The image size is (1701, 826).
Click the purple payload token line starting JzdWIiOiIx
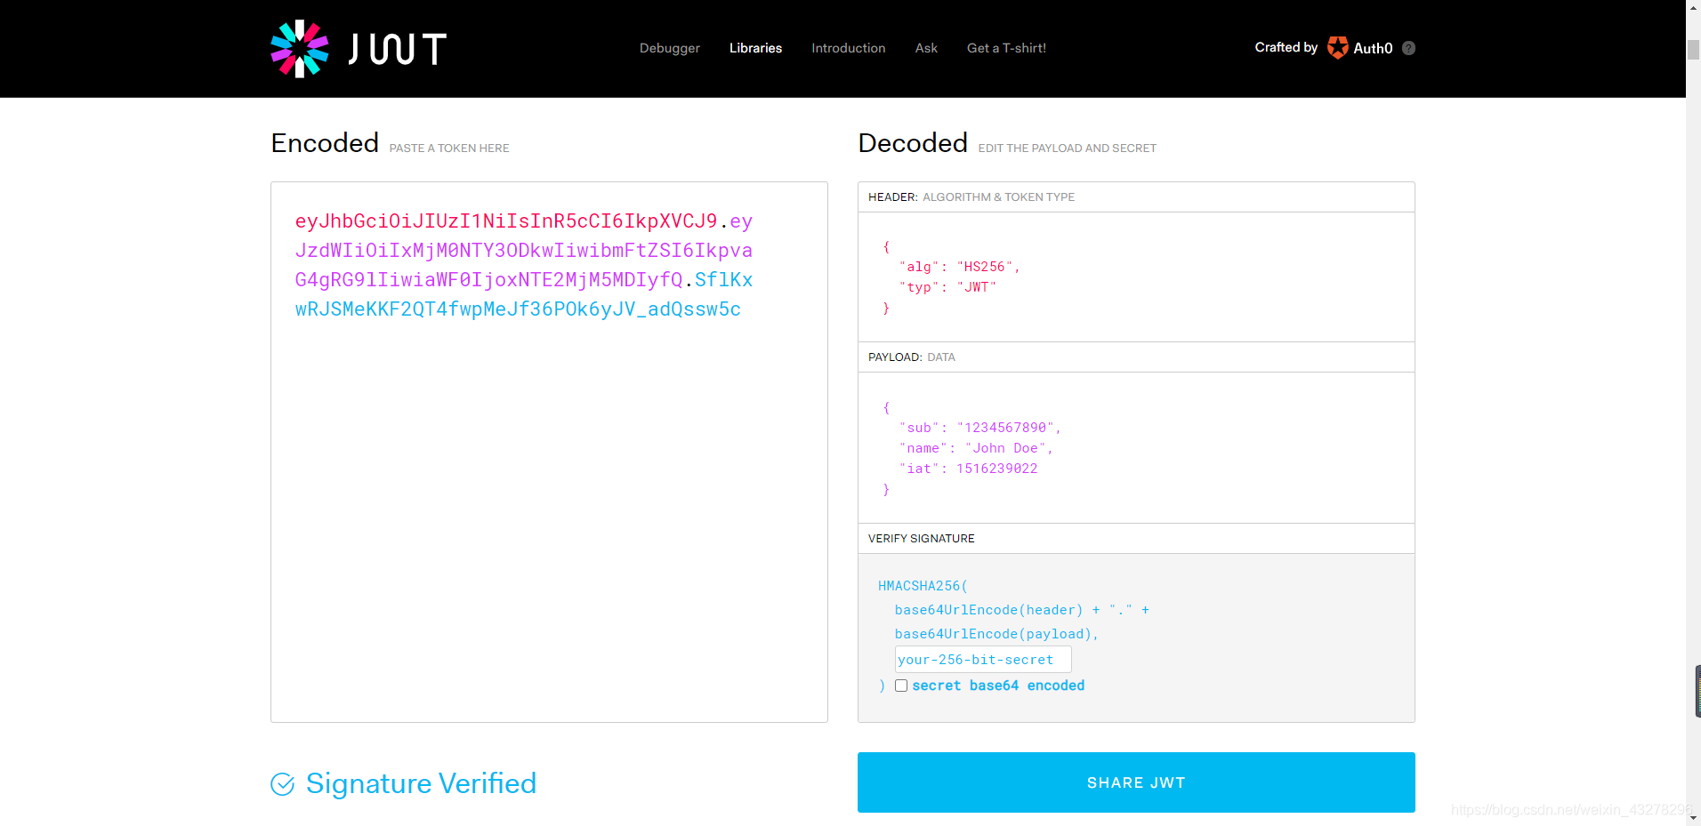tap(524, 251)
